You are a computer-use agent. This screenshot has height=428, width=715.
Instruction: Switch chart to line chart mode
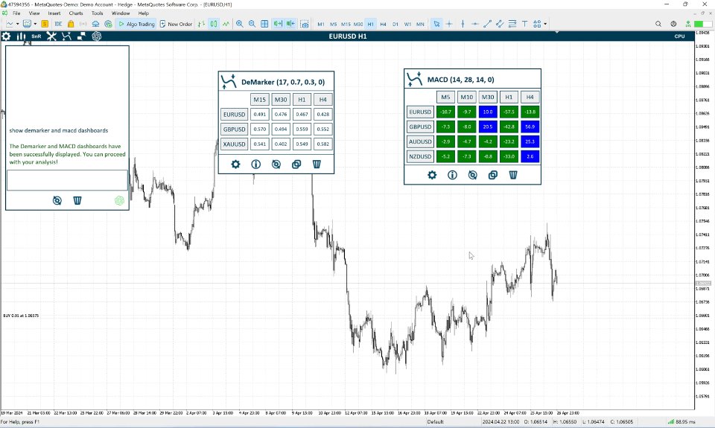[226, 24]
